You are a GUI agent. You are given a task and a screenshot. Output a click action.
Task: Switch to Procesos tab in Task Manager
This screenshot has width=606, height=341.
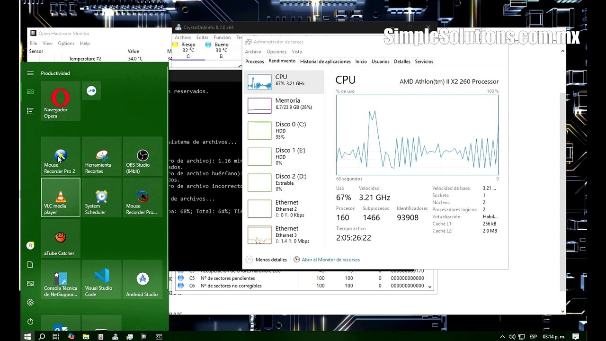click(255, 62)
